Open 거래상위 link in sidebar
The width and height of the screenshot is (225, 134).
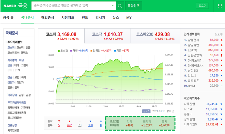[12, 95]
